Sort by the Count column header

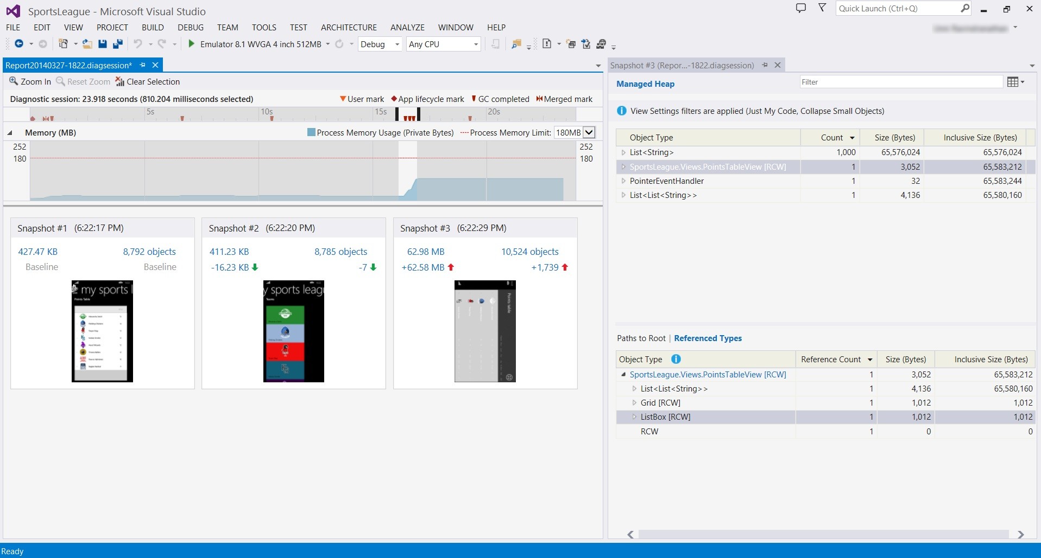click(x=831, y=138)
